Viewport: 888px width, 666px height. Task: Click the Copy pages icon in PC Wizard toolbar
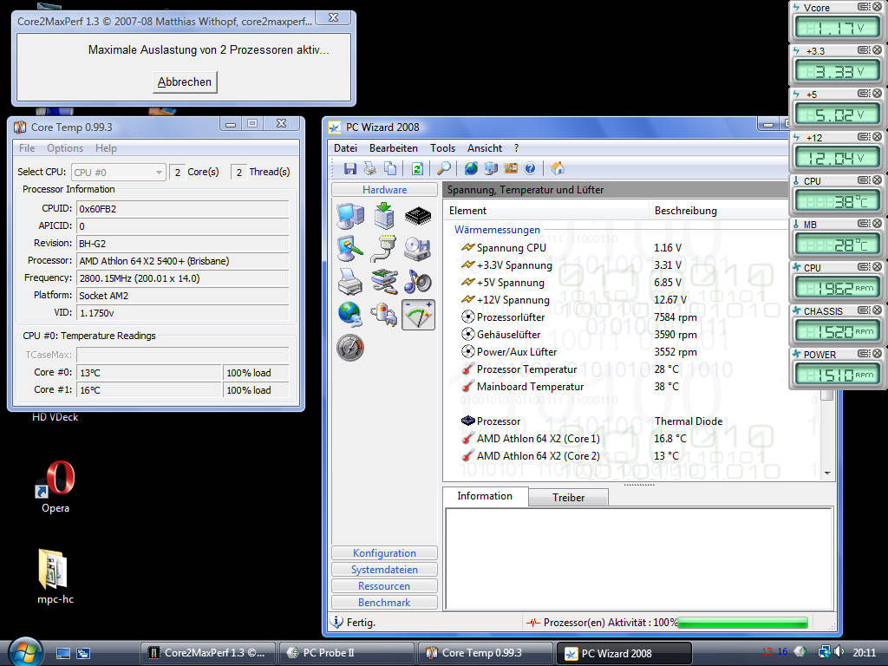390,168
